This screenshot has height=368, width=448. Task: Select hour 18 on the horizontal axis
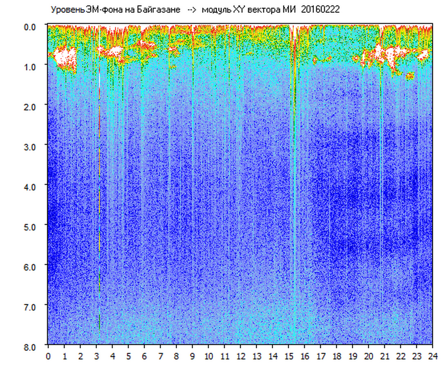336,357
